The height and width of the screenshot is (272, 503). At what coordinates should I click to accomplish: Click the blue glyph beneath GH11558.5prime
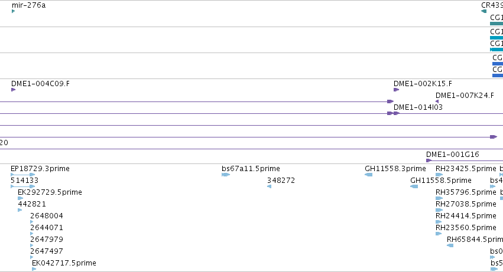414,186
